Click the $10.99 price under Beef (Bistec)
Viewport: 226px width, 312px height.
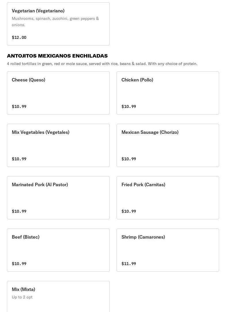click(x=19, y=264)
